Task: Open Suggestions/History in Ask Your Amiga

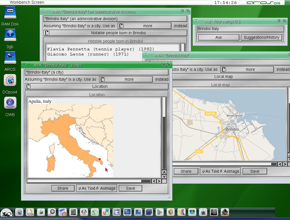Action: coord(261,37)
